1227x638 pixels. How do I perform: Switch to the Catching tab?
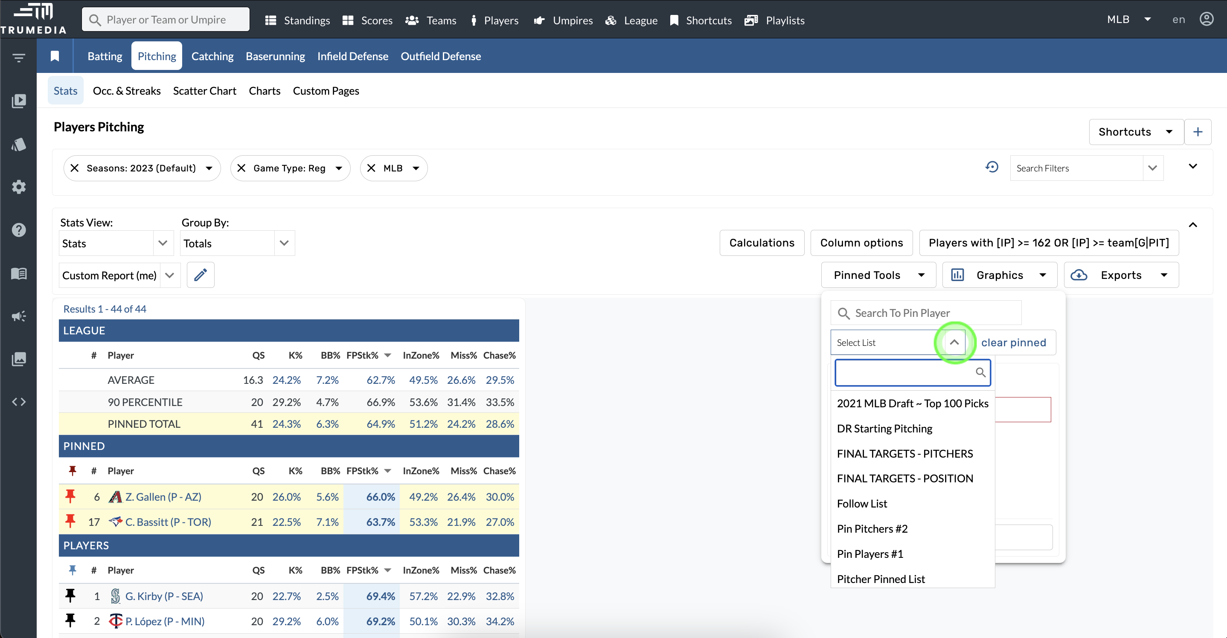[x=212, y=56]
